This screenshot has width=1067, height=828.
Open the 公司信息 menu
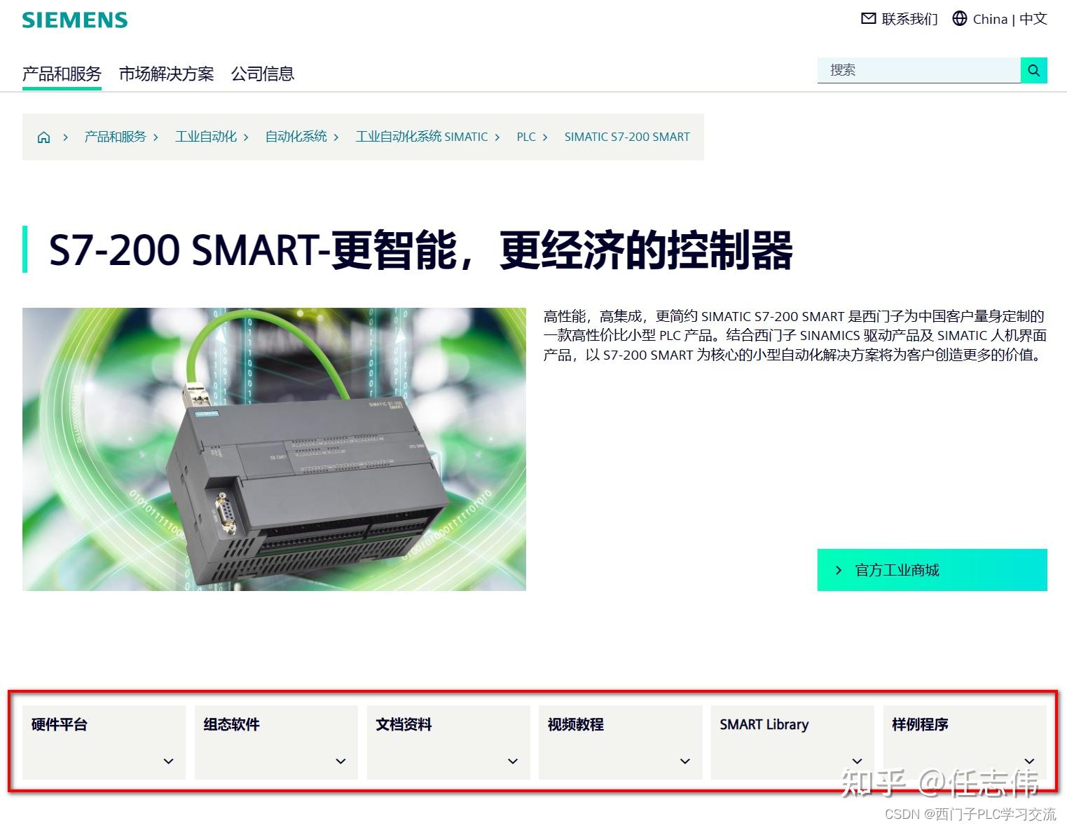click(263, 74)
